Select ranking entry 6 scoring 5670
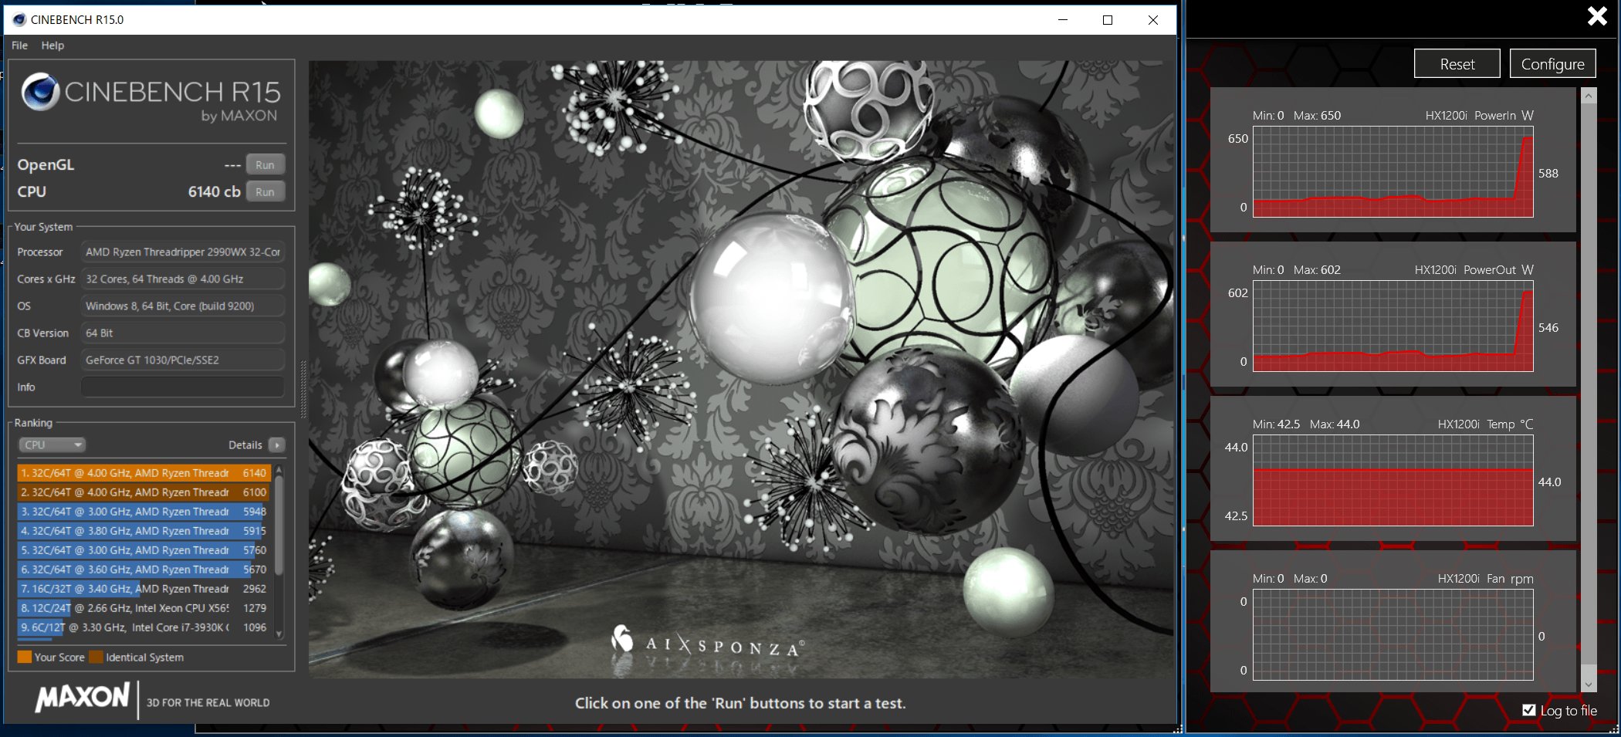This screenshot has height=737, width=1621. coord(143,570)
